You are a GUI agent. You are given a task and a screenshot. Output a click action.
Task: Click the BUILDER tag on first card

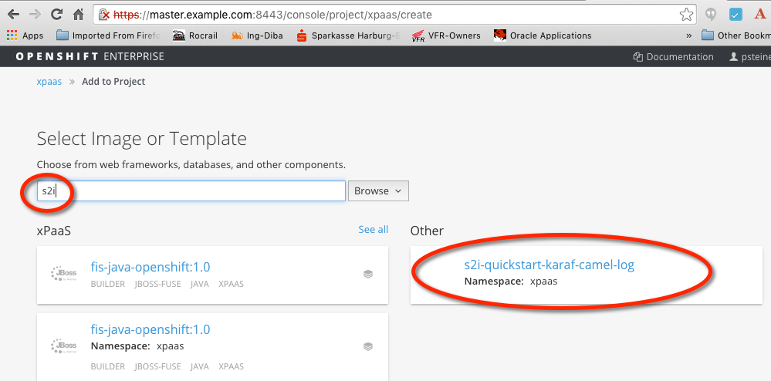click(108, 284)
